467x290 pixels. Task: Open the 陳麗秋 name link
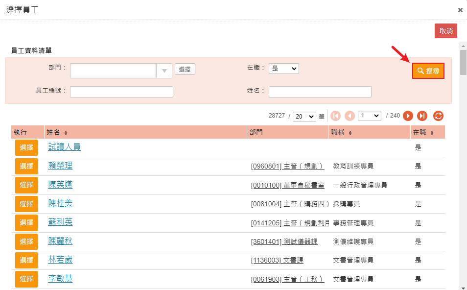coord(60,241)
